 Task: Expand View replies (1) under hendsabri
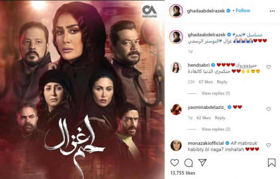216,93
